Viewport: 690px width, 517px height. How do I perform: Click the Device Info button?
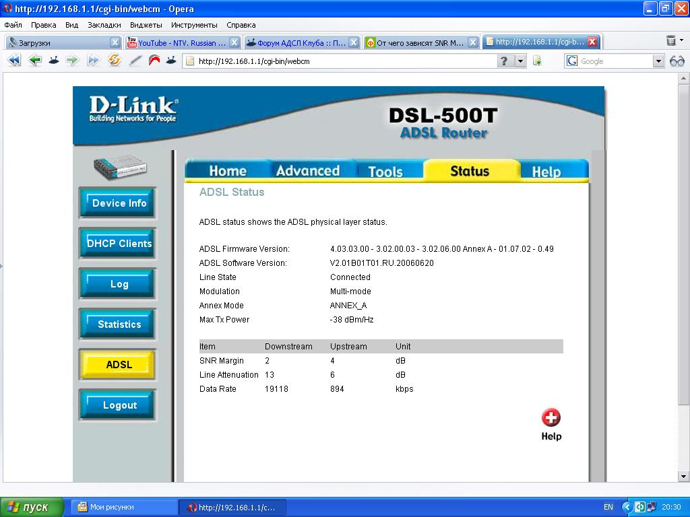(x=119, y=203)
